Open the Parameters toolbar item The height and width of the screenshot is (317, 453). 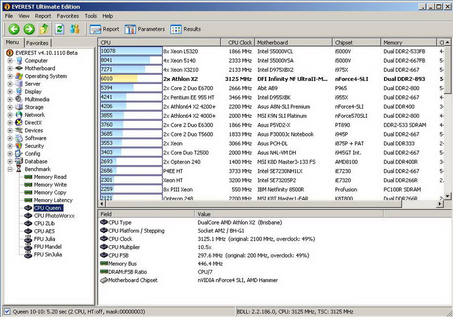(x=145, y=29)
